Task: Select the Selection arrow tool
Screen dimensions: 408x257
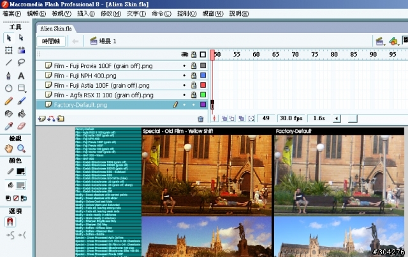Action: click(9, 38)
